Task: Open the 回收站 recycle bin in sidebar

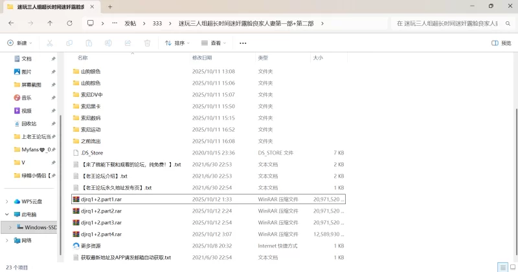Action: click(x=29, y=123)
